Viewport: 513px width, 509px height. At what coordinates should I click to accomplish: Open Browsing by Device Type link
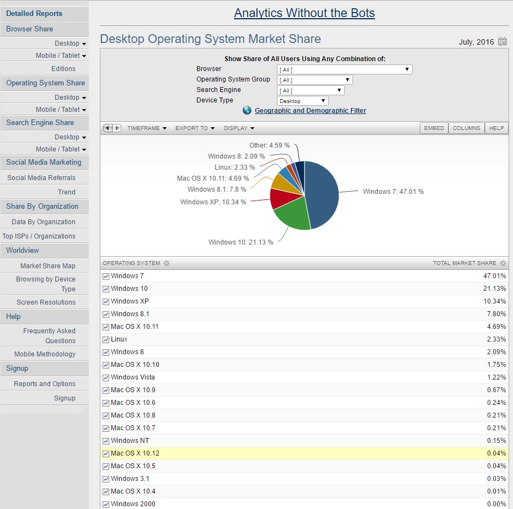(x=46, y=284)
